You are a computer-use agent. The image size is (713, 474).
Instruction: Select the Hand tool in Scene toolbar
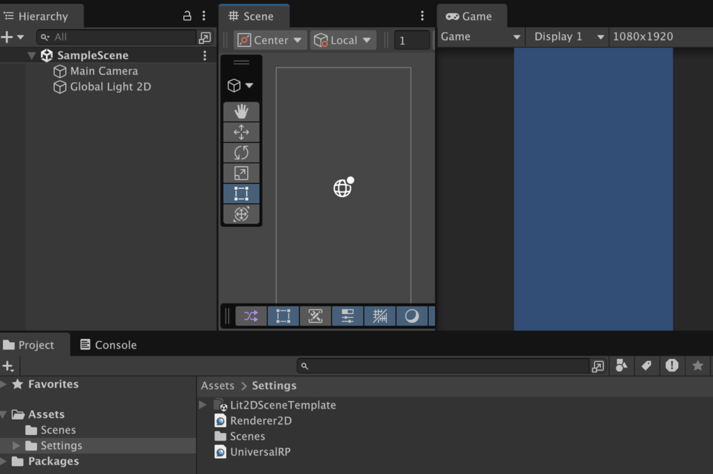point(241,111)
